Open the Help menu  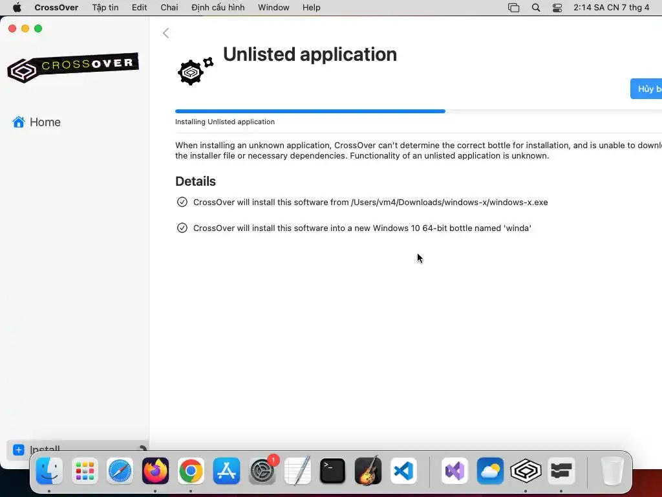(x=311, y=8)
